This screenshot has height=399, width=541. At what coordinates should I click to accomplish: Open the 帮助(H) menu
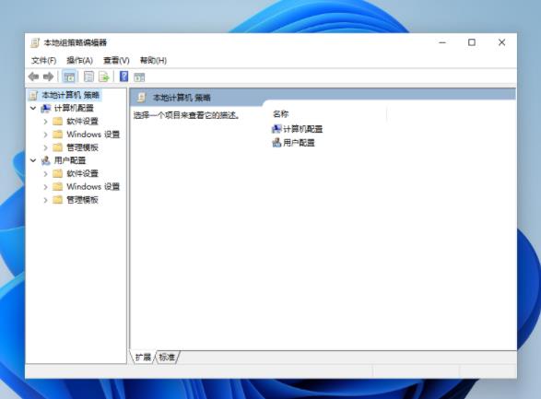click(x=153, y=61)
